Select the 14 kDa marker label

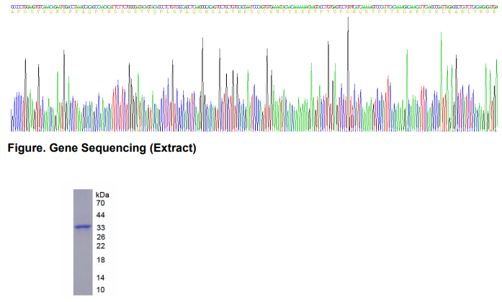pyautogui.click(x=101, y=278)
